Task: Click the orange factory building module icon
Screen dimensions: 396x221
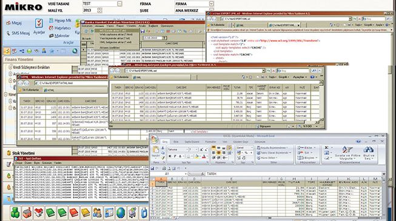Action: (27, 213)
